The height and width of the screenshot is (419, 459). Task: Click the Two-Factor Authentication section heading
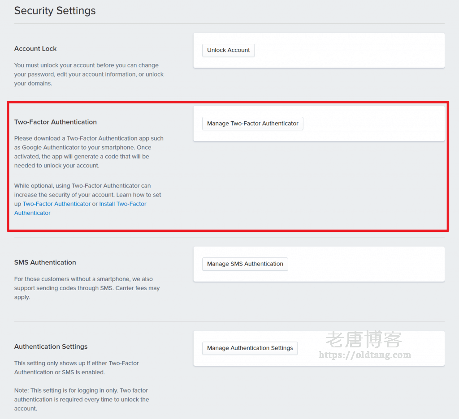55,122
